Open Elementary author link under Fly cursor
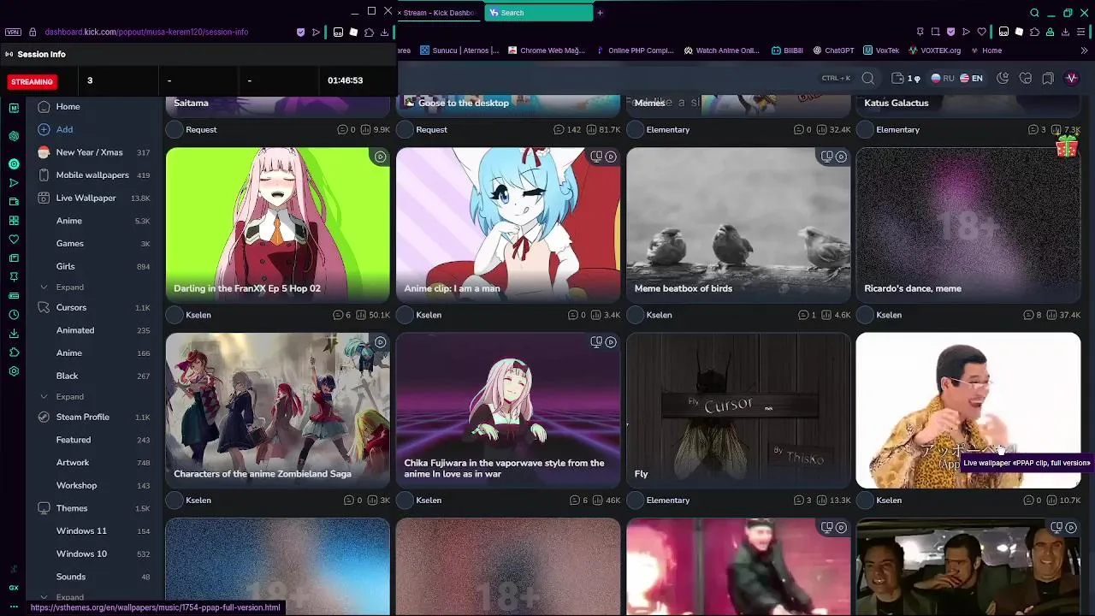 668,500
